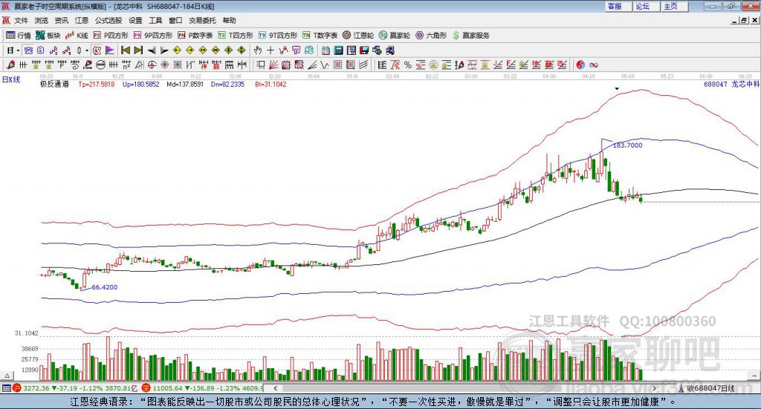
Task: Open the 江恩 menu
Action: pos(82,20)
